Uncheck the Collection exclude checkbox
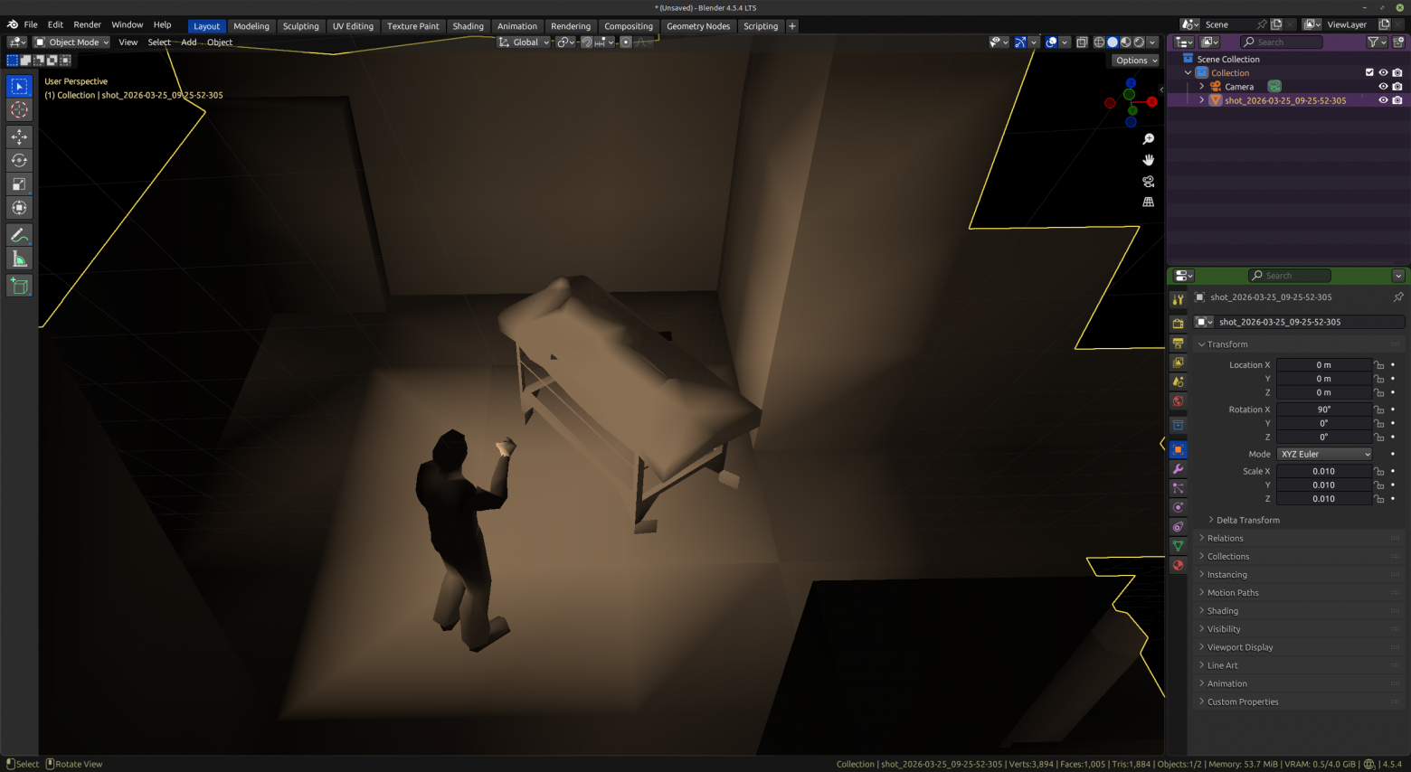 tap(1369, 72)
